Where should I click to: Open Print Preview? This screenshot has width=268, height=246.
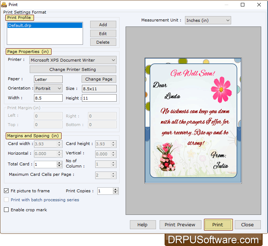pyautogui.click(x=180, y=225)
